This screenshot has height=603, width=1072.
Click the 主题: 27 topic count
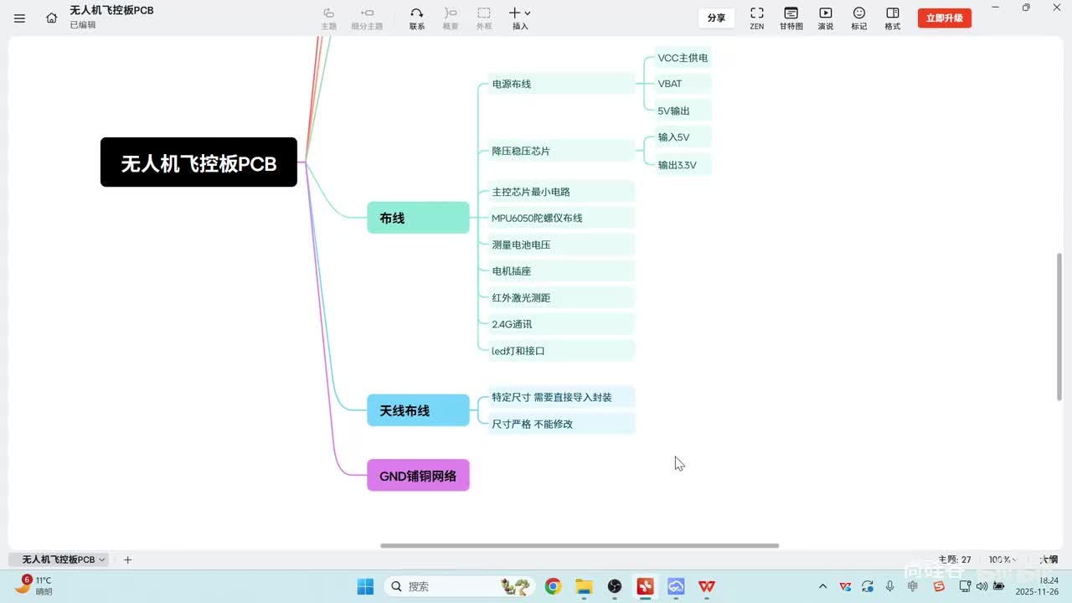pyautogui.click(x=955, y=559)
